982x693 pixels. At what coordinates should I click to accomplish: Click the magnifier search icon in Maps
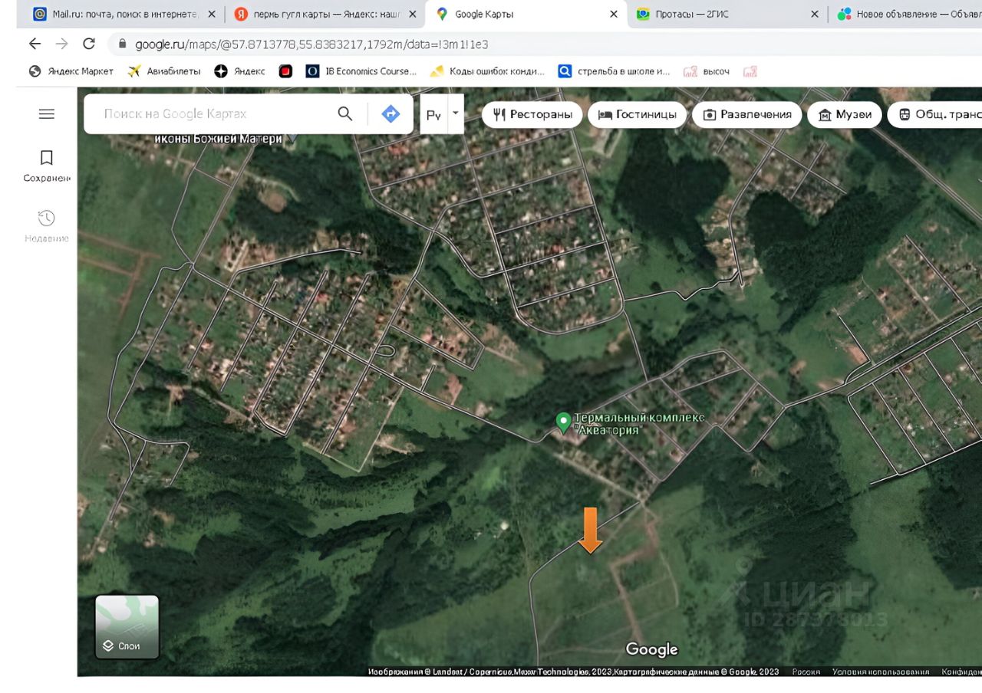tap(345, 113)
